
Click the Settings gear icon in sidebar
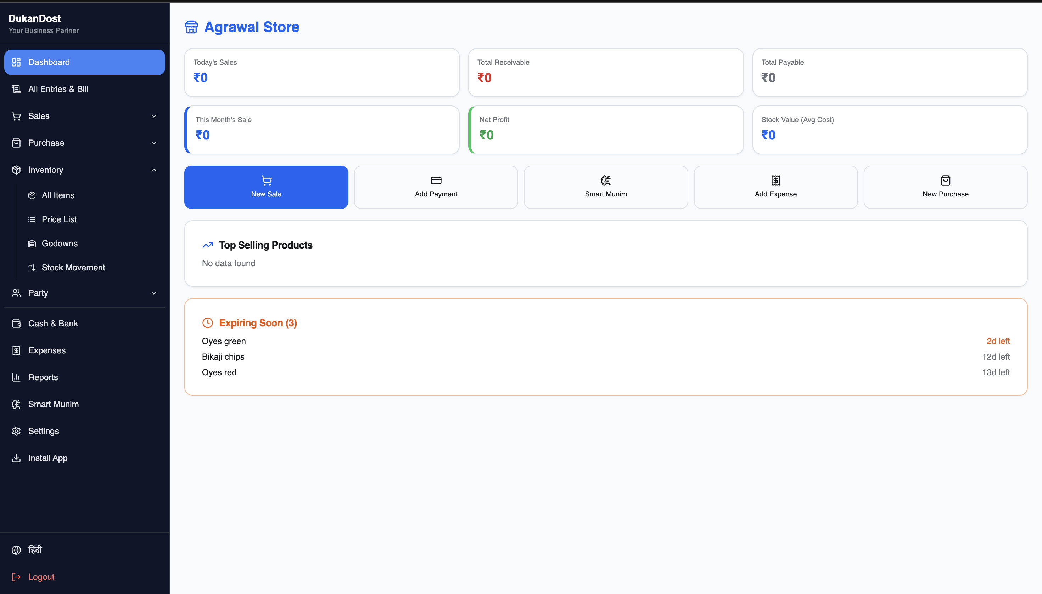(x=16, y=431)
